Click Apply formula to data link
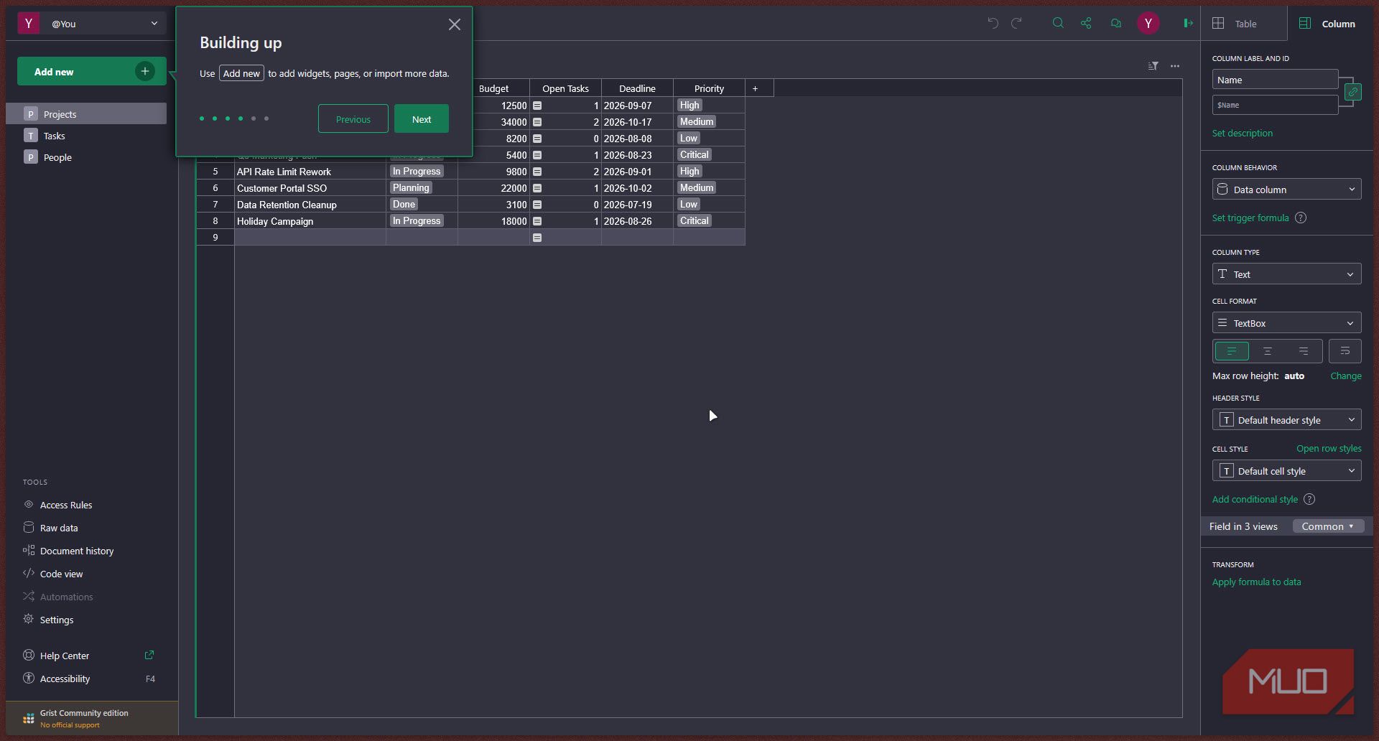The image size is (1379, 741). (1256, 582)
